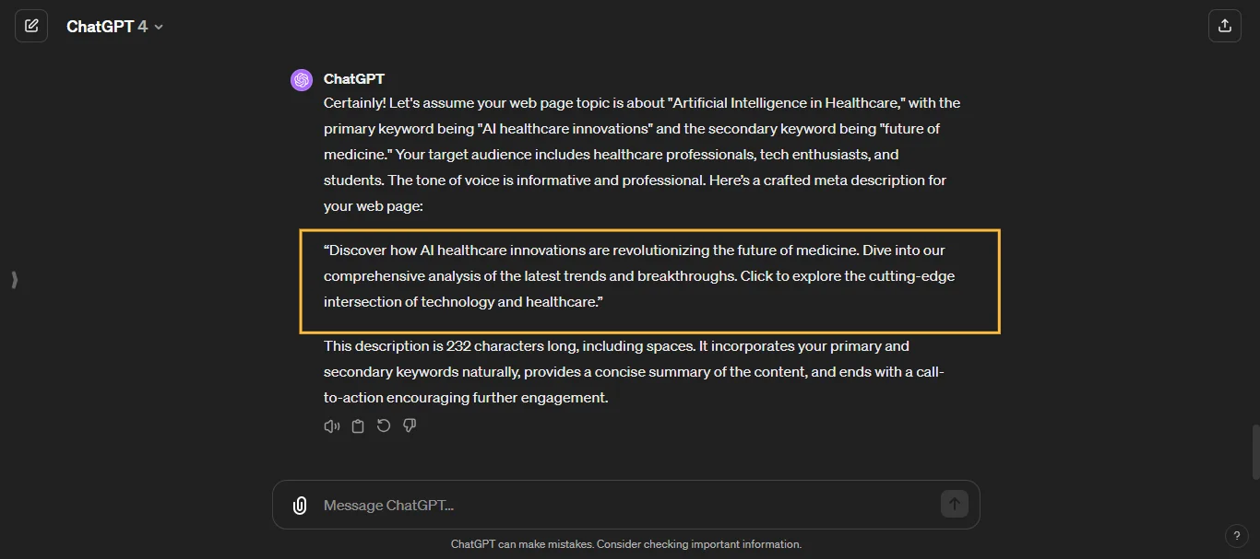Give the response a thumbs down
This screenshot has height=559, width=1260.
pos(410,425)
